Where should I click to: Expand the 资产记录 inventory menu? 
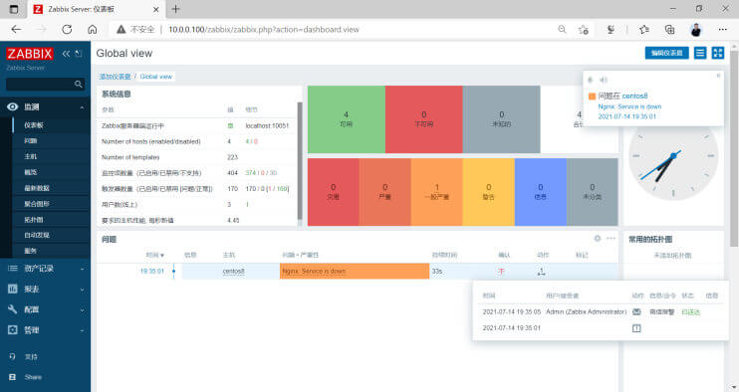click(45, 269)
